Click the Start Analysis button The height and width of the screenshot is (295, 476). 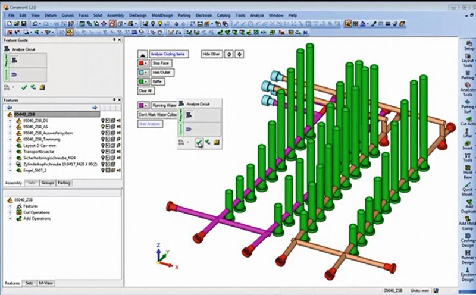[x=150, y=124]
